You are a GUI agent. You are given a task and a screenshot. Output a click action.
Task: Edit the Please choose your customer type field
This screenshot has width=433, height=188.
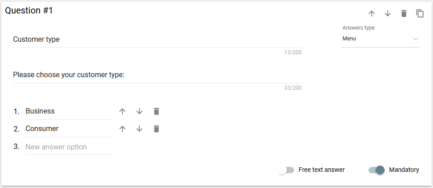157,75
